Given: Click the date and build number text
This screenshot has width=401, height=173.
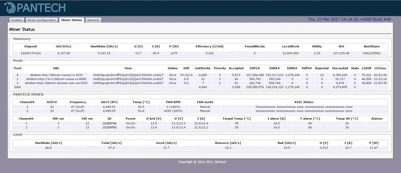Looking at the screenshot, I should pos(349,19).
